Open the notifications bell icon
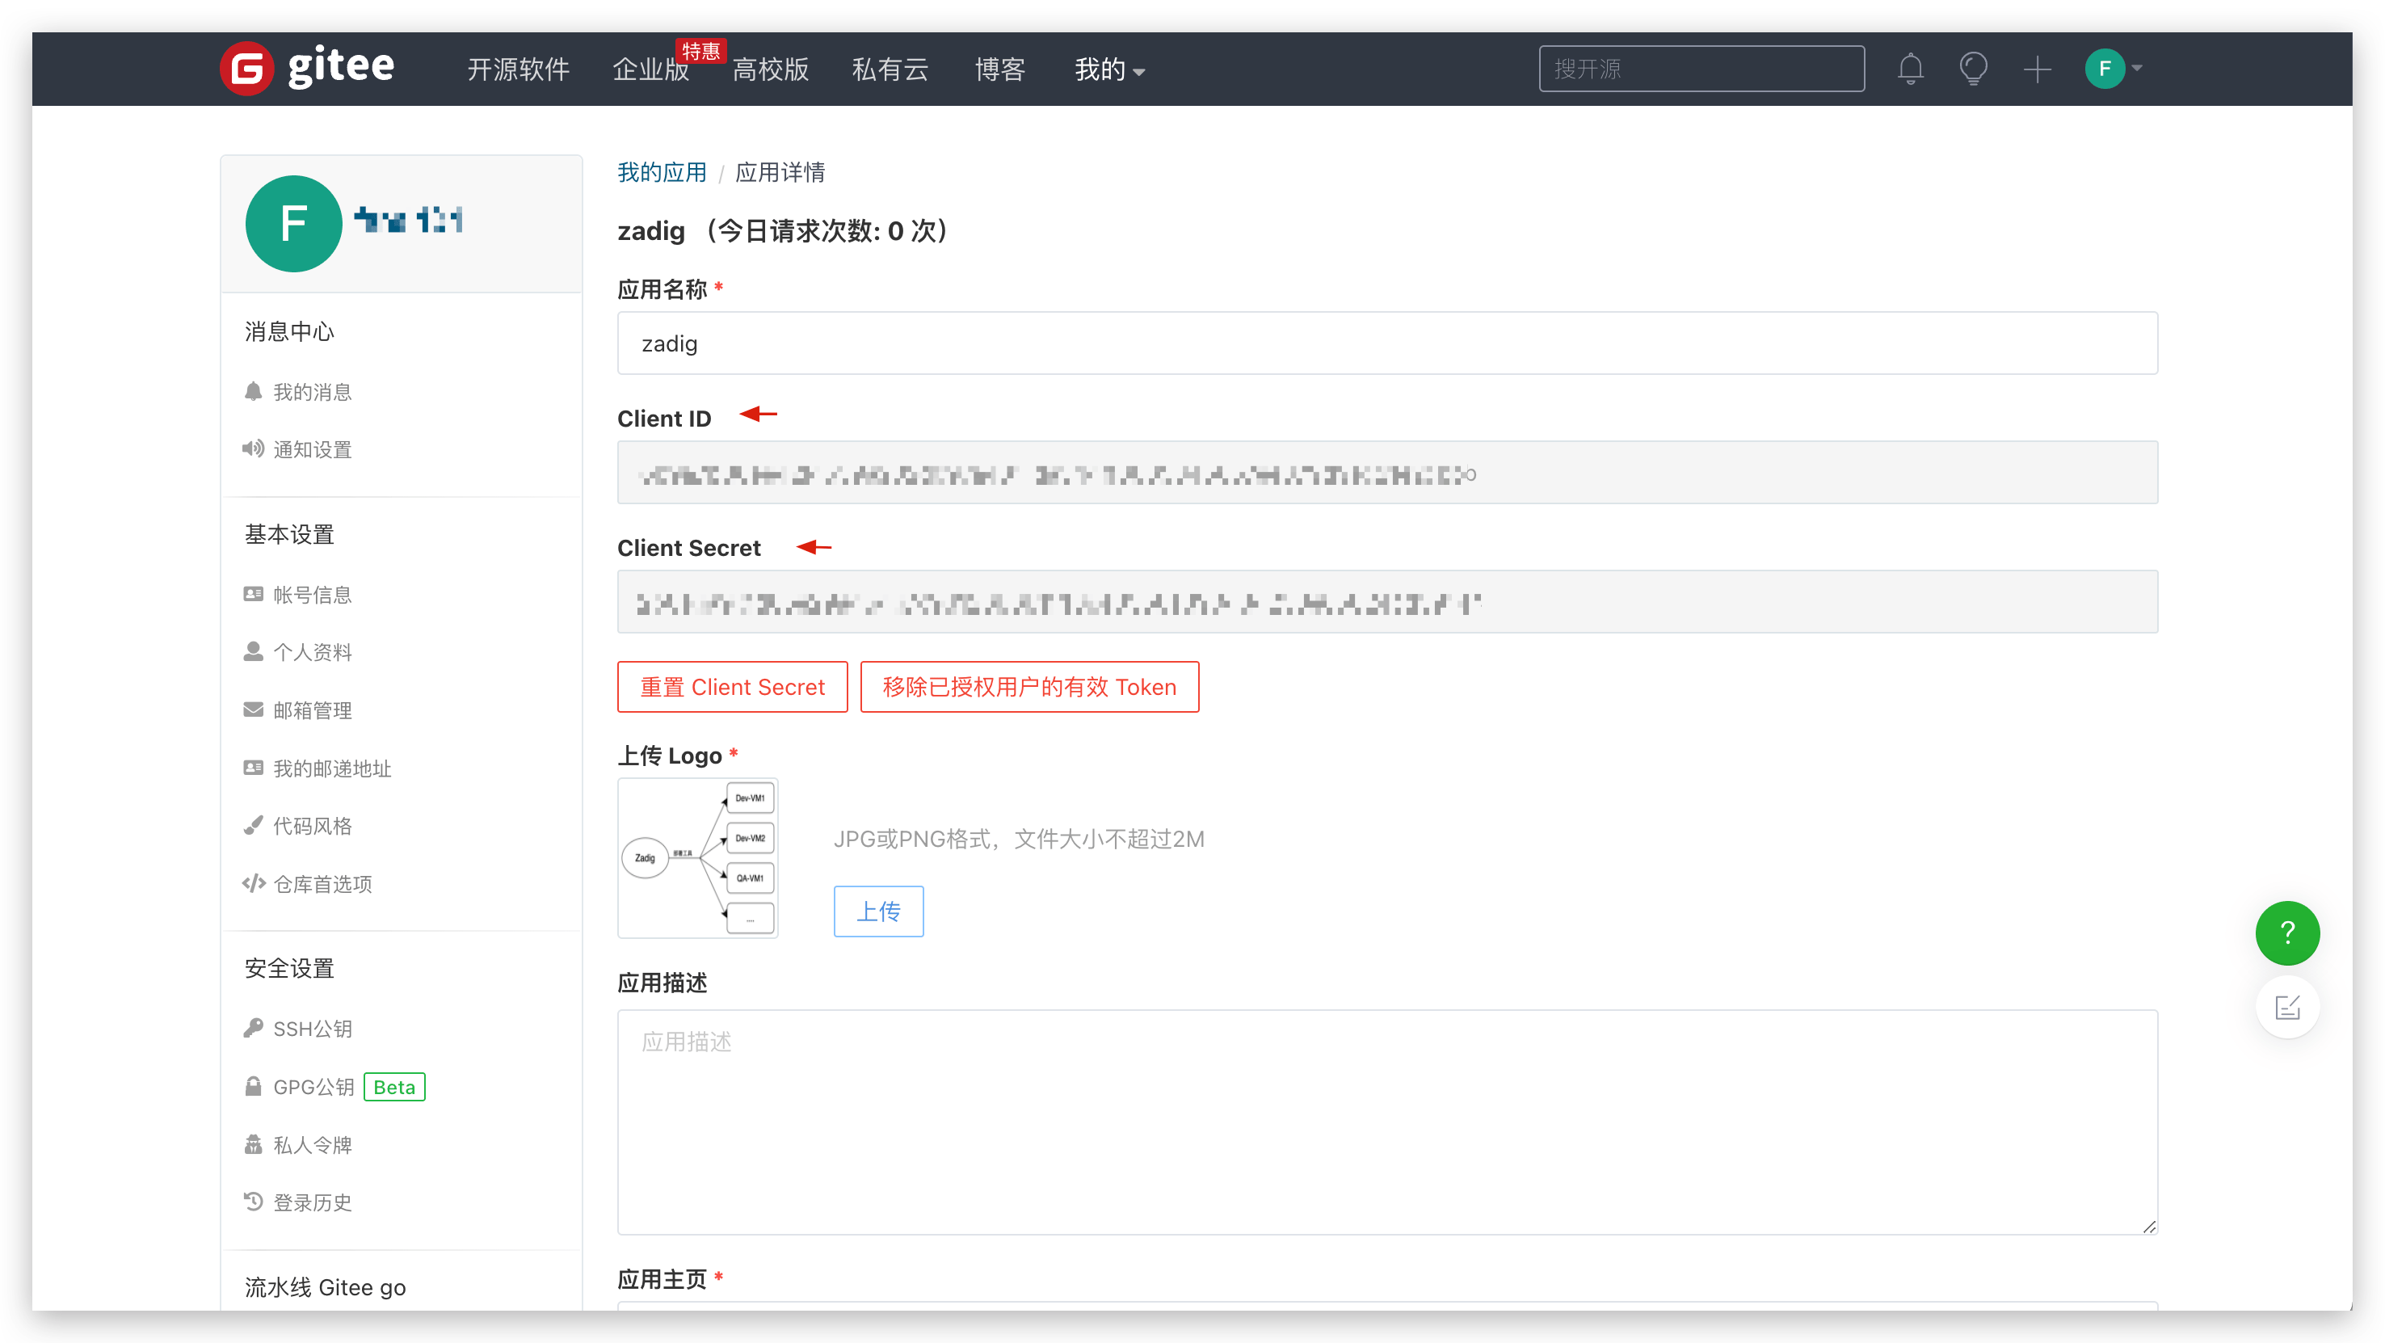 (x=1910, y=69)
